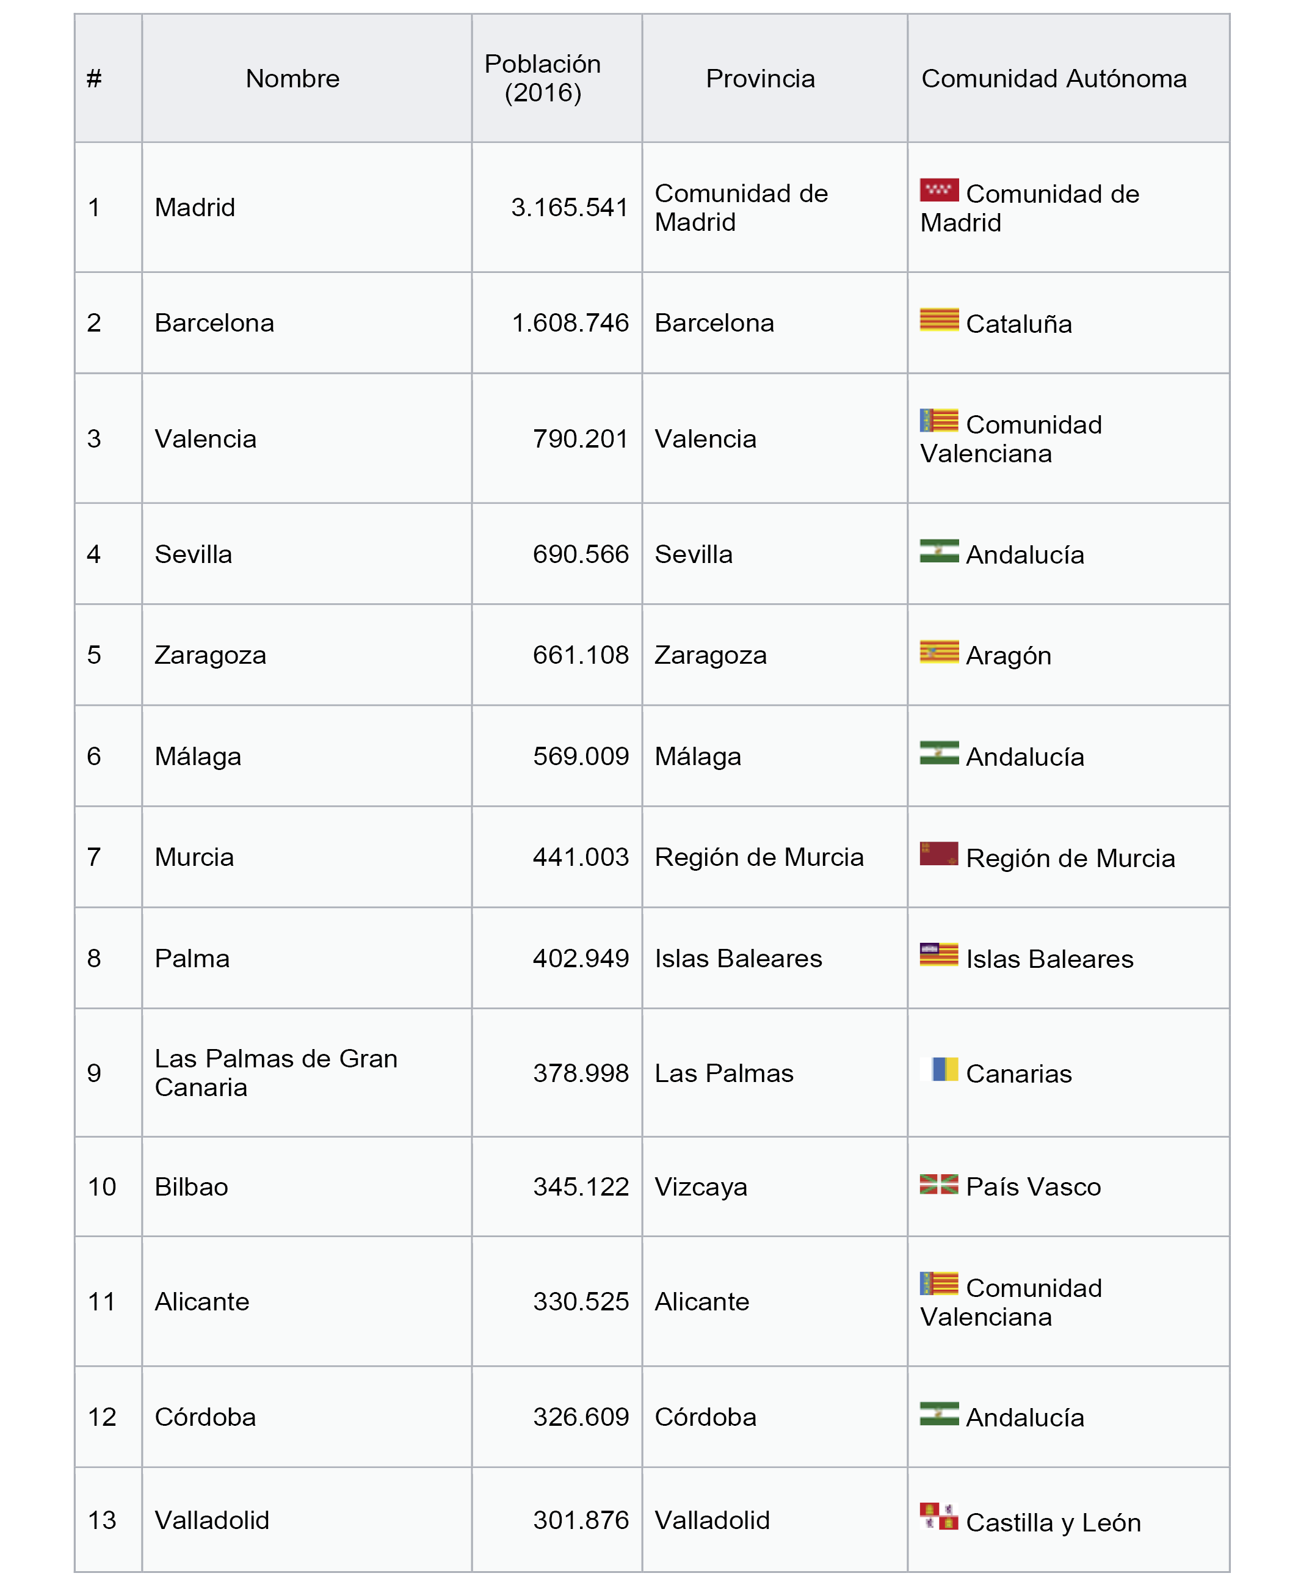Sort by the Nombre column header
Screen dimensions: 1298x1587
click(x=292, y=79)
